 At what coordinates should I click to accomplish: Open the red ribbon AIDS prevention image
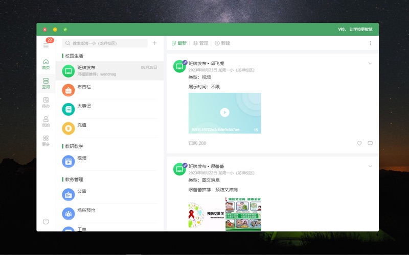[206, 214]
